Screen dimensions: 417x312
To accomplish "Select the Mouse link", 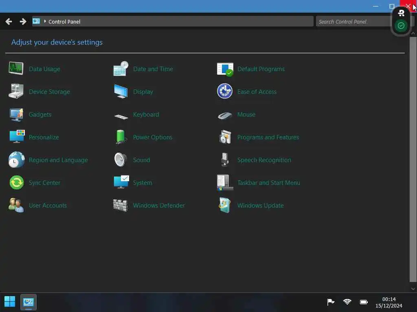I will pos(246,115).
